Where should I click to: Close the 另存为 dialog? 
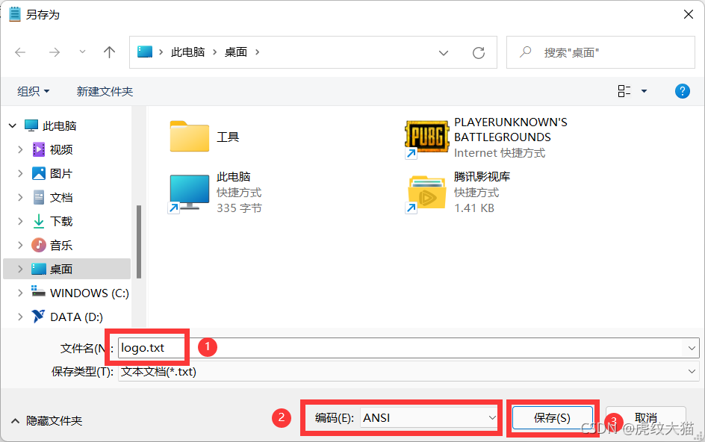pos(689,14)
